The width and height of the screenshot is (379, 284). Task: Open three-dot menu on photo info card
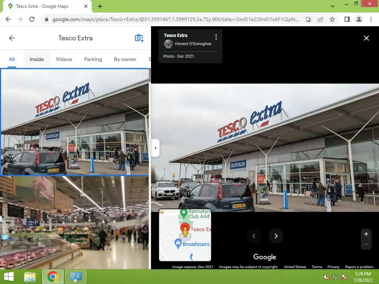point(216,37)
